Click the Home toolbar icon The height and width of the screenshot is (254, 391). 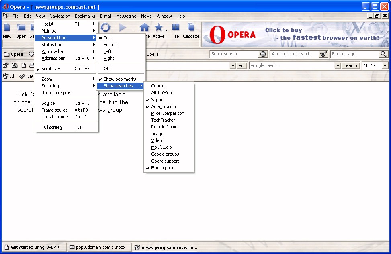145,28
